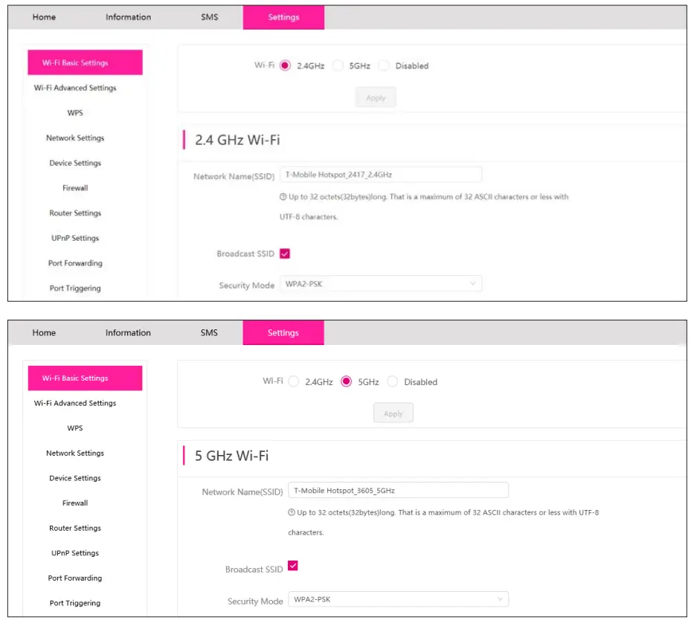
Task: Click the Apply button for Wi-Fi band
Action: pos(375,97)
